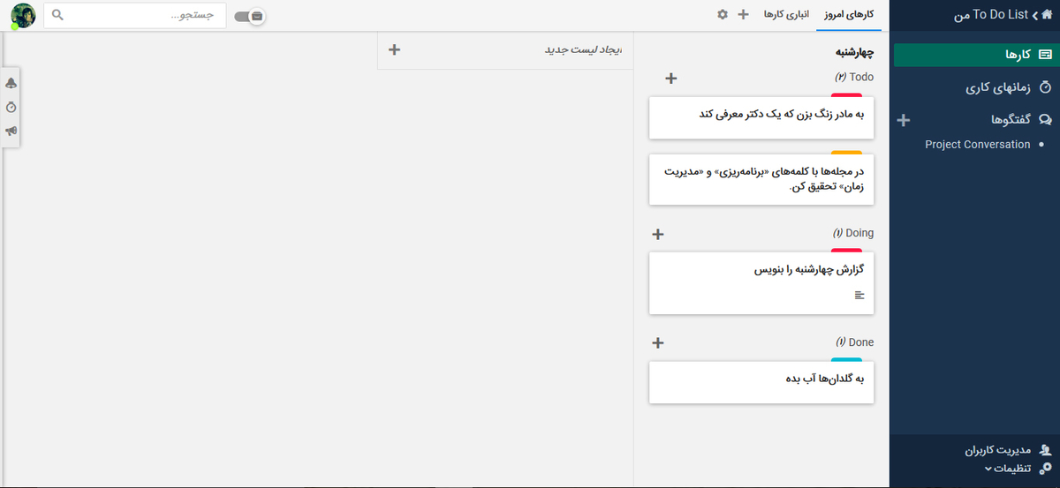Add a card to Doing section

pos(657,235)
